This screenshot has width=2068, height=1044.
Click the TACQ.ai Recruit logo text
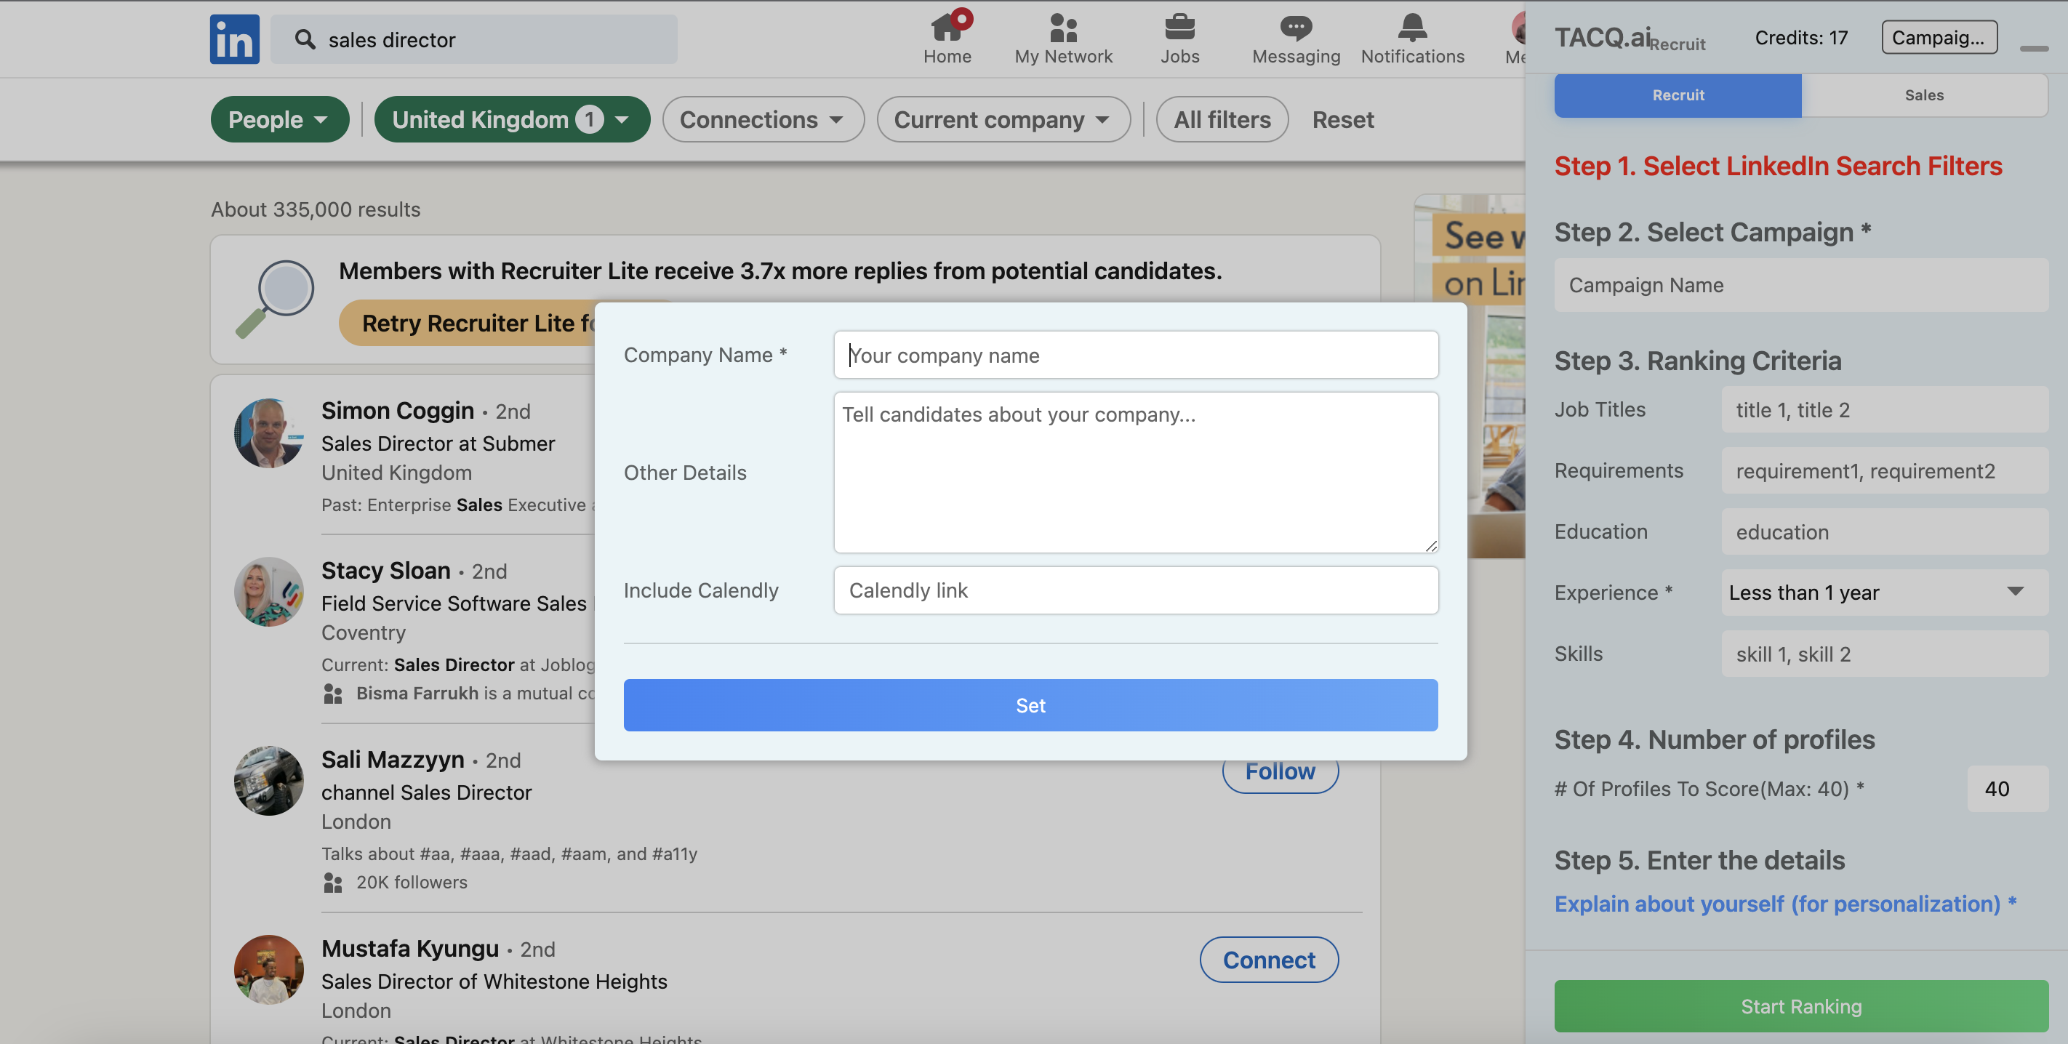click(x=1629, y=38)
